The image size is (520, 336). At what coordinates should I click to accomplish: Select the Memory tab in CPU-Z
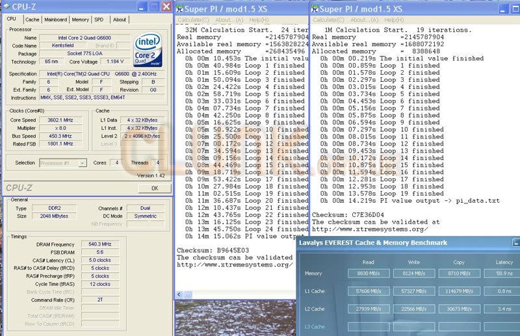coord(81,19)
